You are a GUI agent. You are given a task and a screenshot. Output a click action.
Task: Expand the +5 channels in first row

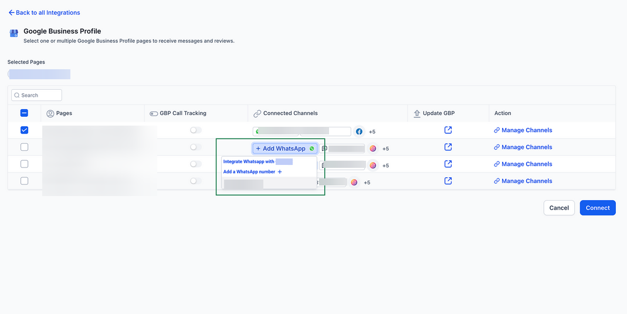372,132
